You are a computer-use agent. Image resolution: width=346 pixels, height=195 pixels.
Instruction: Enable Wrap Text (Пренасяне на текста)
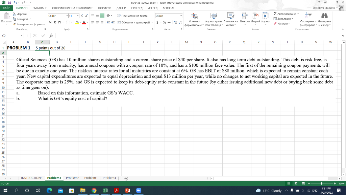(x=119, y=16)
